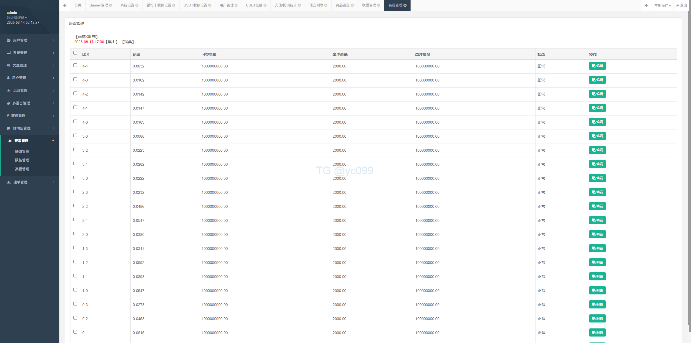Click the tab scroll-right double arrow icon
691x343 pixels.
[x=646, y=5]
